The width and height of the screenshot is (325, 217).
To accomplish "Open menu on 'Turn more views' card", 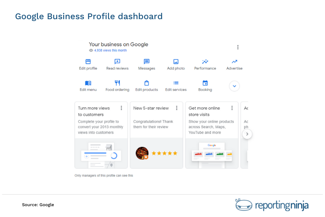I will tap(121, 108).
